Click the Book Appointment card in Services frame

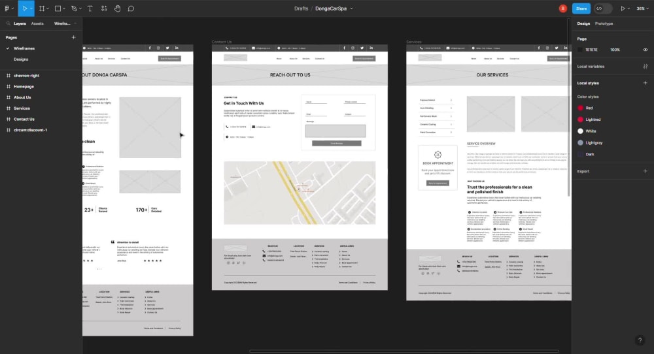438,167
